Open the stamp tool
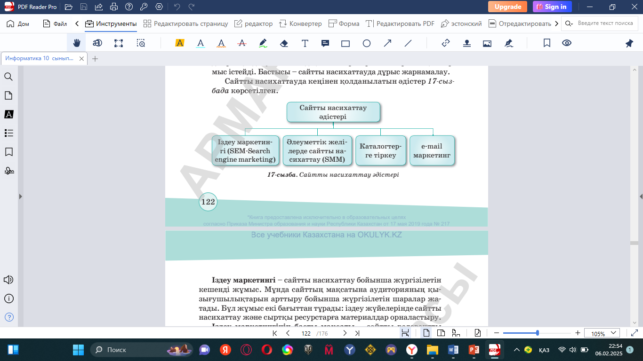Screen dimensions: 643x361 [466, 43]
